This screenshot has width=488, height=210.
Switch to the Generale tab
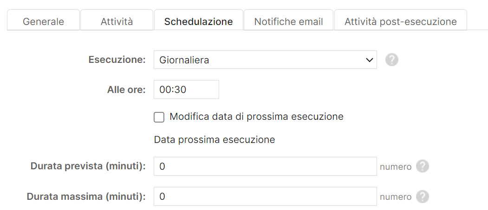(x=44, y=21)
